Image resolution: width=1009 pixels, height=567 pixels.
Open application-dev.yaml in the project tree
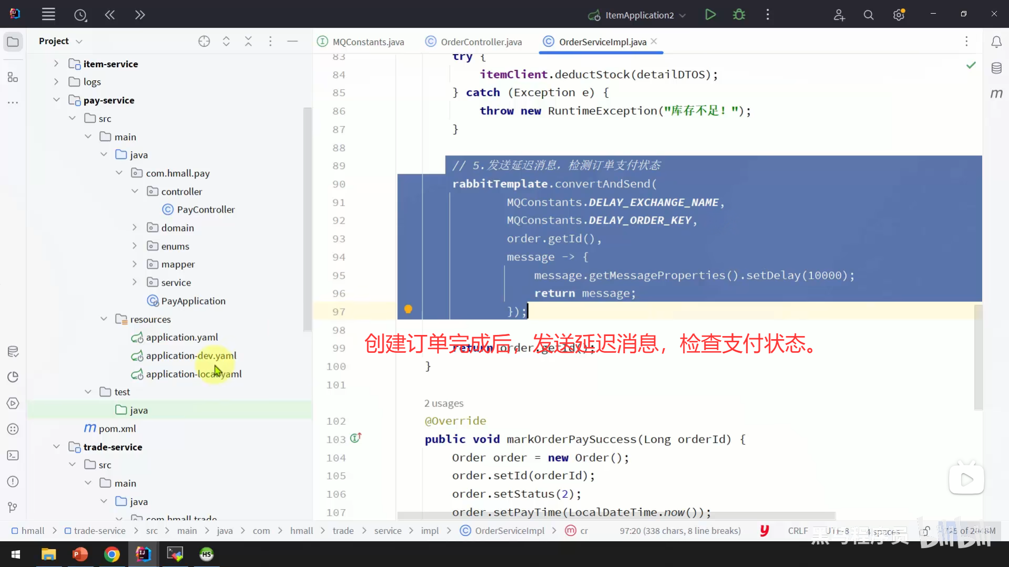(x=191, y=355)
